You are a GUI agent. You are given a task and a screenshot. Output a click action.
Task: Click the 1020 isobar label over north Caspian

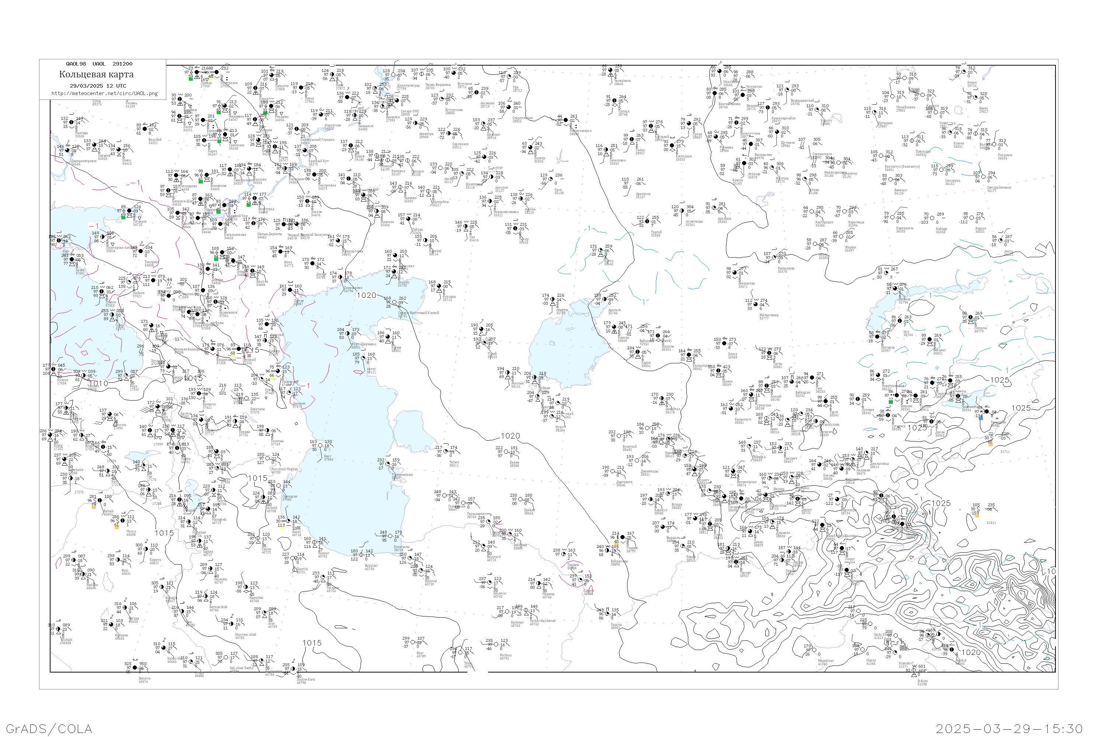tap(366, 295)
